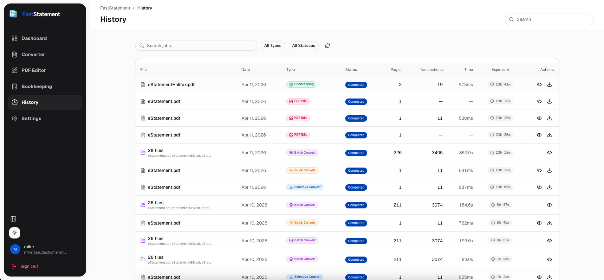This screenshot has height=280, width=604.
Task: Collapse the sidebar panel
Action: click(x=13, y=219)
